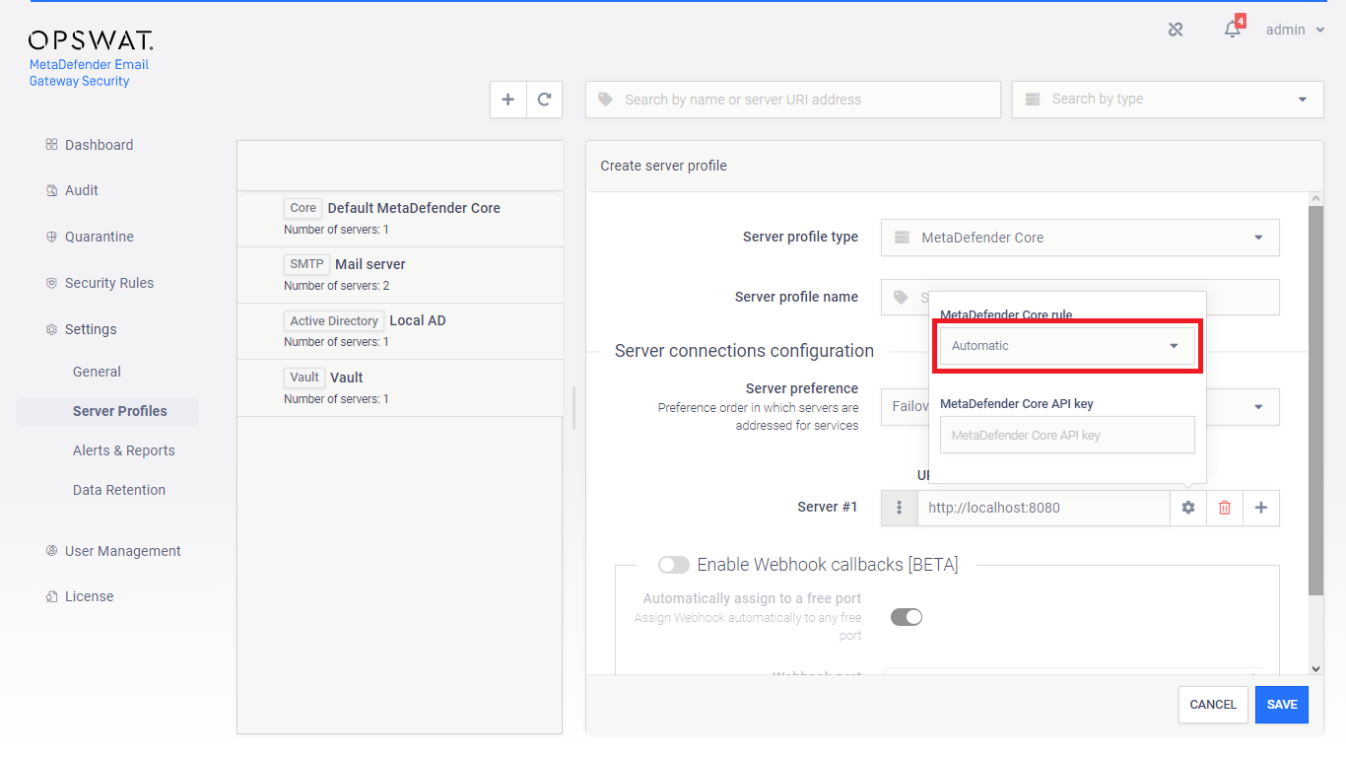1346x757 pixels.
Task: Click the MetaDefender Core API key field
Action: pyautogui.click(x=1067, y=435)
